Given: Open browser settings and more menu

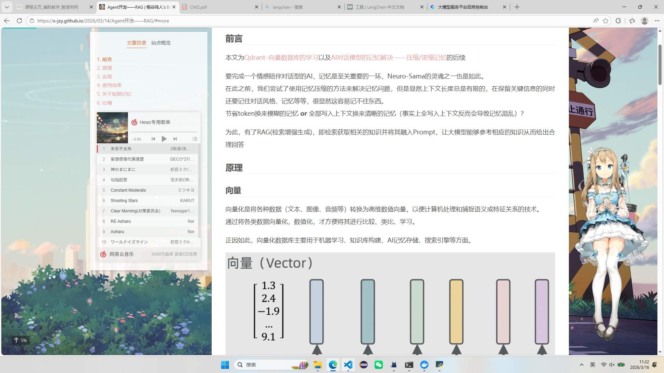Looking at the screenshot, I should tap(657, 21).
